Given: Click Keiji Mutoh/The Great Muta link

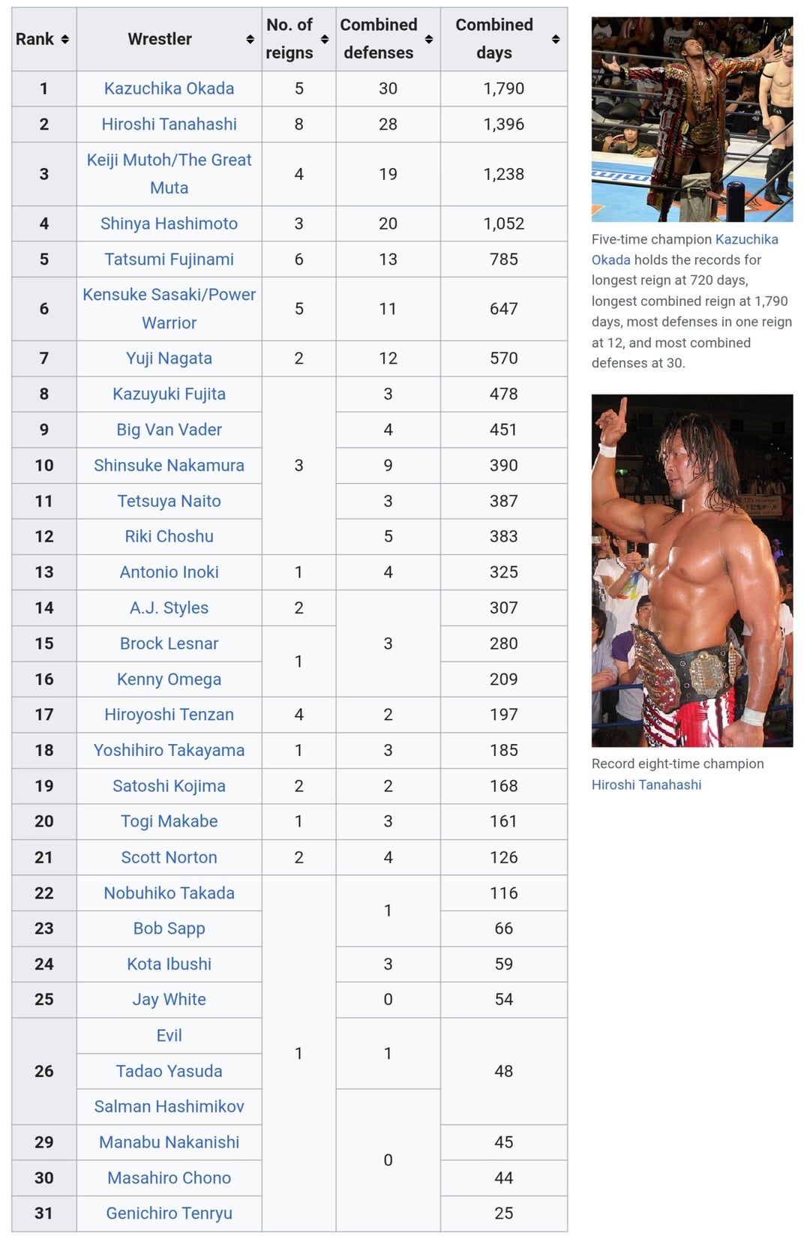Looking at the screenshot, I should (169, 174).
